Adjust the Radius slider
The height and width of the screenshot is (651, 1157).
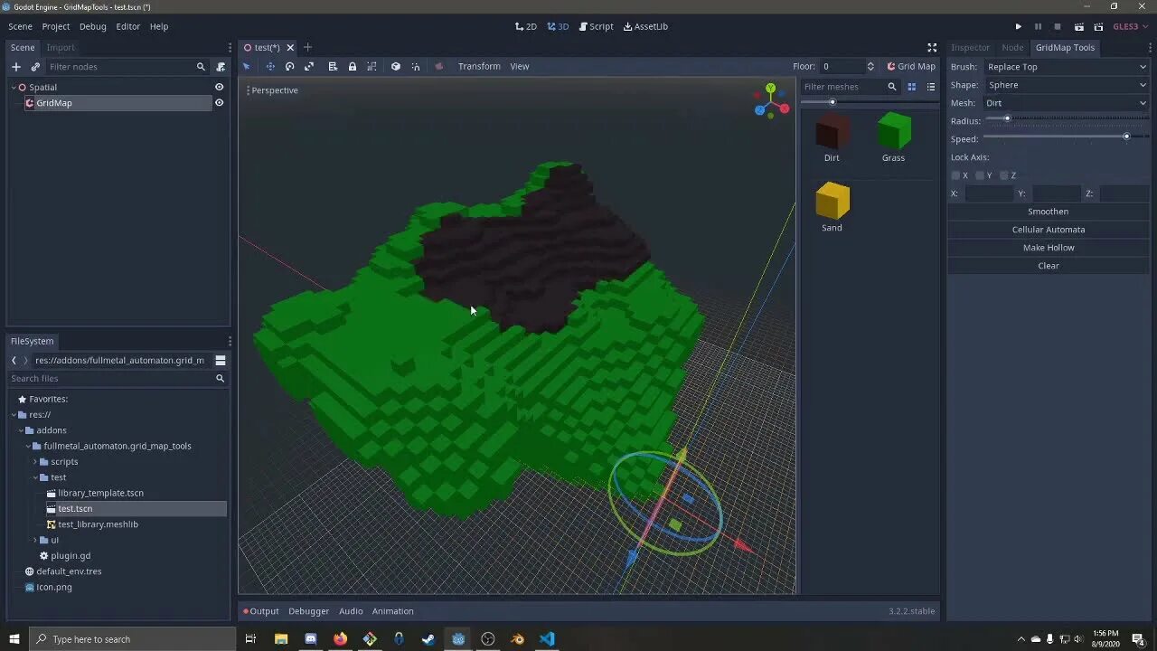pyautogui.click(x=1066, y=118)
